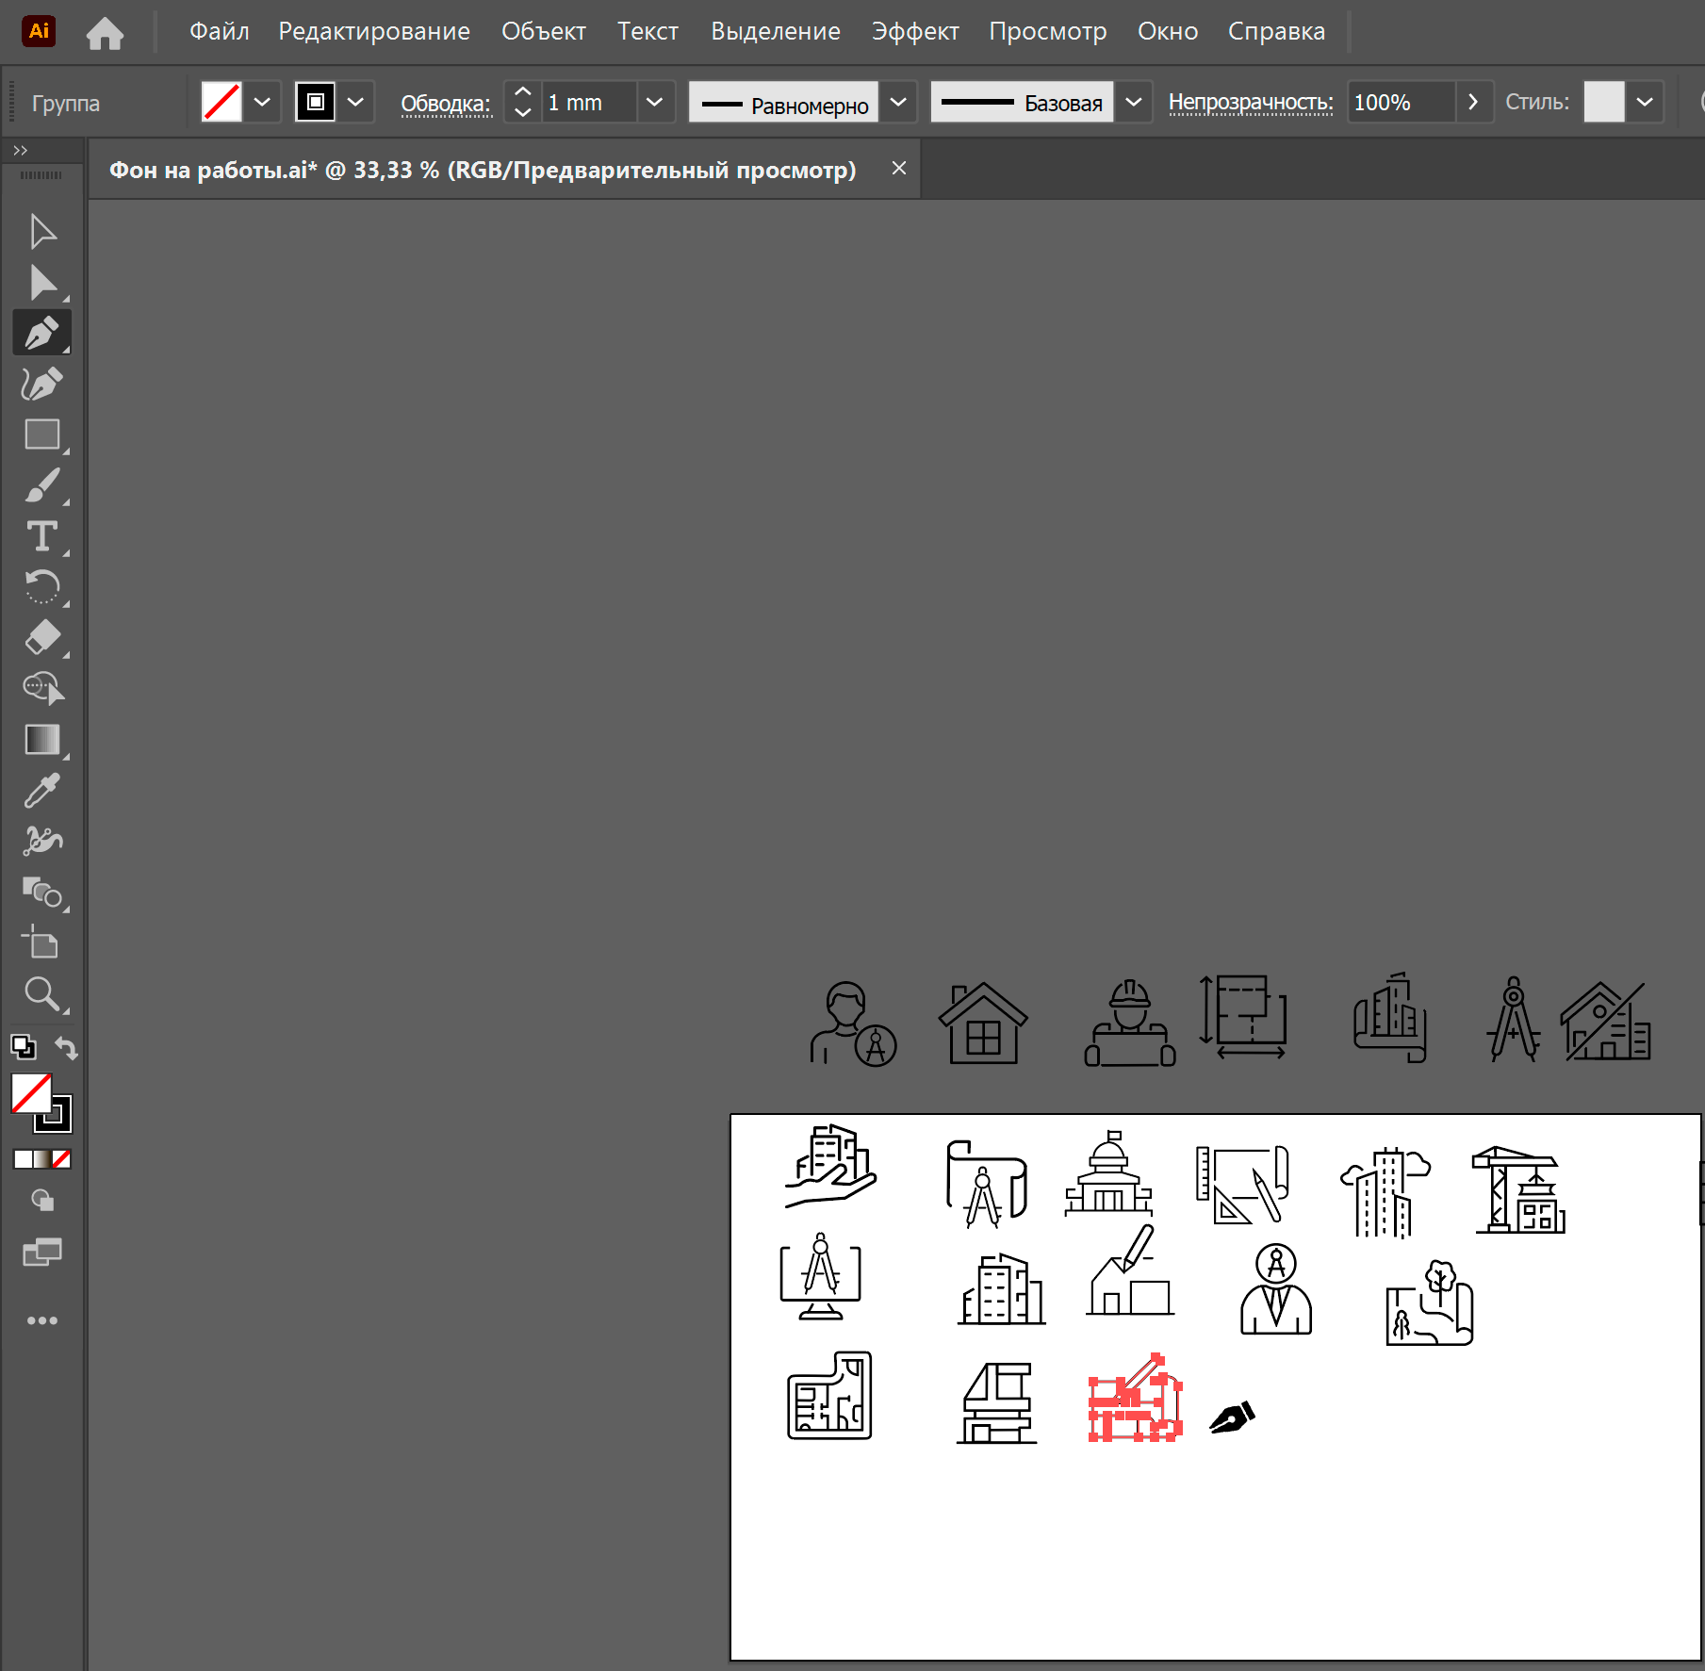Select the Selection (black arrow) tool
The width and height of the screenshot is (1705, 1671).
tap(42, 232)
